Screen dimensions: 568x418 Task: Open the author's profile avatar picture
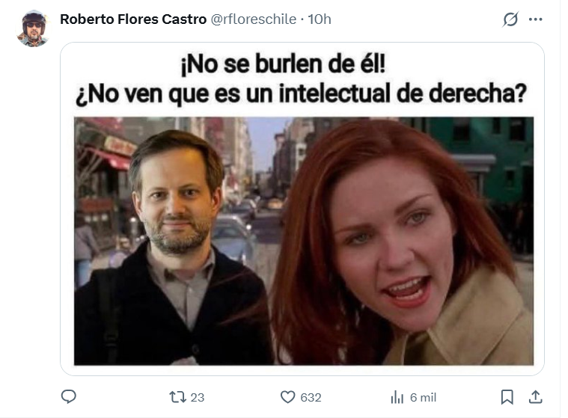click(x=34, y=28)
